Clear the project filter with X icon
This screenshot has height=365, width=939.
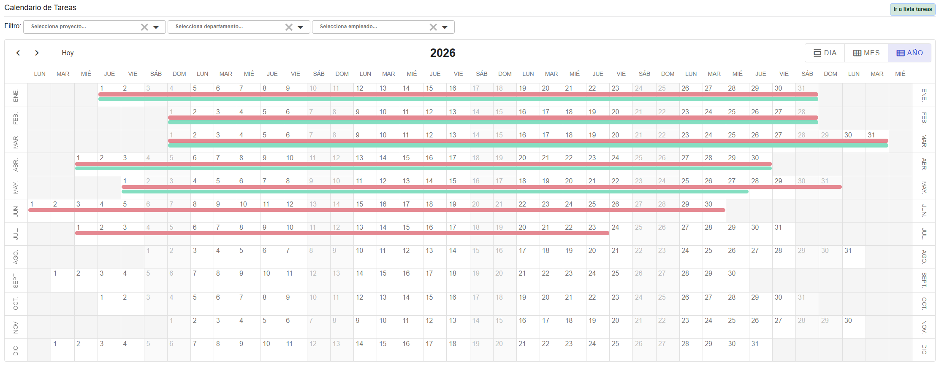144,27
